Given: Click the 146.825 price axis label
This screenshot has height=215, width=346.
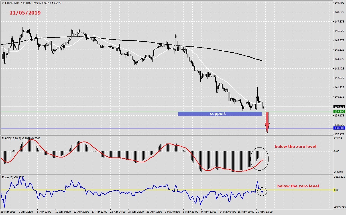Looking at the screenshot, I should click(x=339, y=31).
